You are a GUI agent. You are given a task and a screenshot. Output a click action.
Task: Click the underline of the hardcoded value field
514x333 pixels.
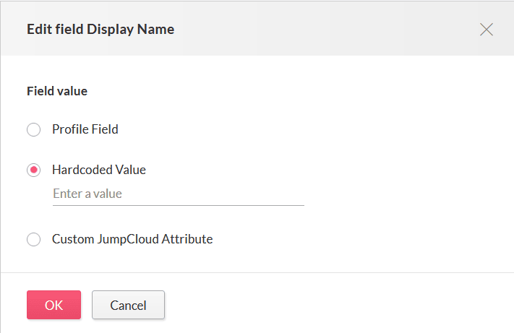coord(178,204)
